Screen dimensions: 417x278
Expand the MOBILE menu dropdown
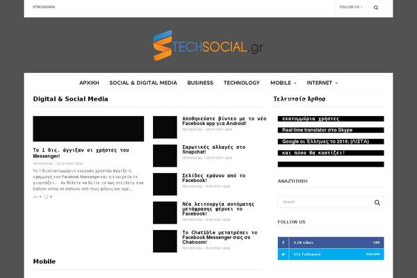click(284, 83)
